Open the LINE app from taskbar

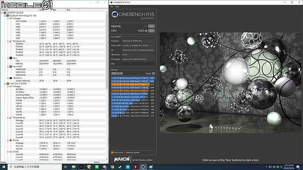click(97, 167)
